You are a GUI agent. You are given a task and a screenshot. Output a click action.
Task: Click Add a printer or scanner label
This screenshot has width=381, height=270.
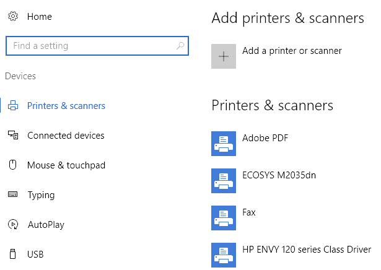coord(292,51)
